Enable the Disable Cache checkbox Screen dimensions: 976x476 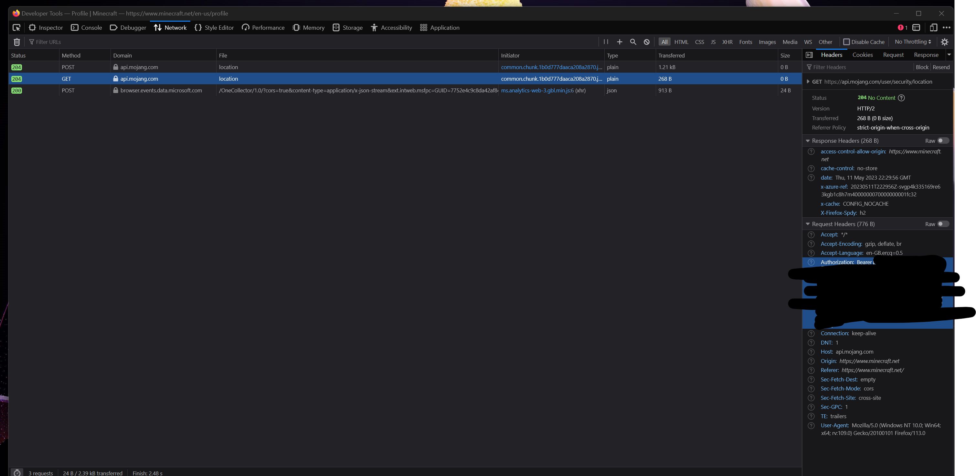click(x=846, y=42)
